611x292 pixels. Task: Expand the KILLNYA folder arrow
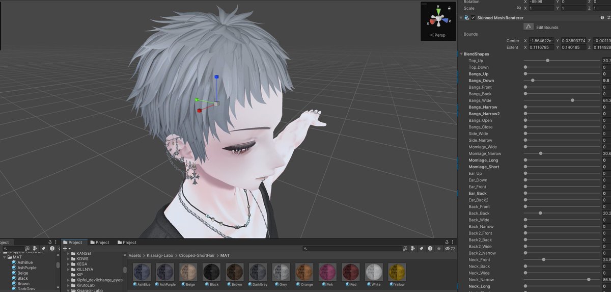coord(68,269)
